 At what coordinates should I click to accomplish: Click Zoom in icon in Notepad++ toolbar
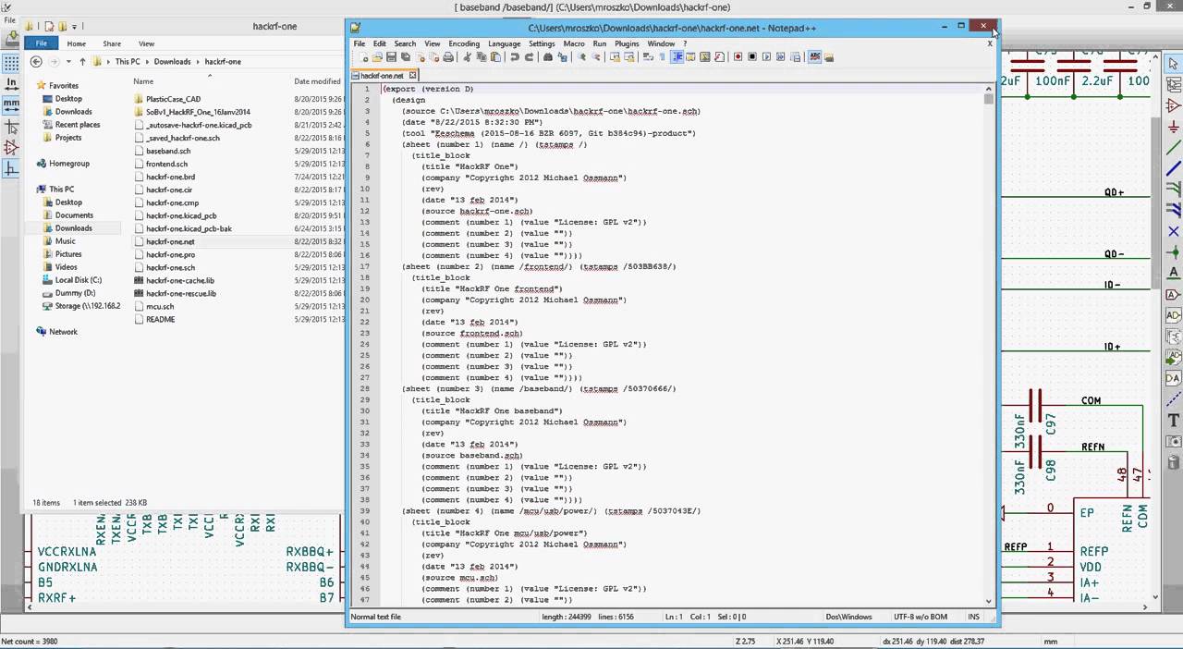(580, 57)
